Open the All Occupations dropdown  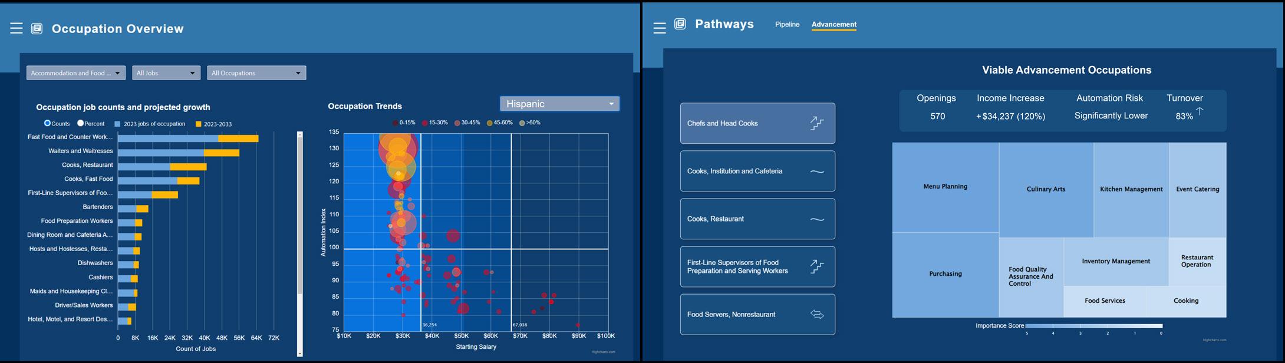click(256, 73)
